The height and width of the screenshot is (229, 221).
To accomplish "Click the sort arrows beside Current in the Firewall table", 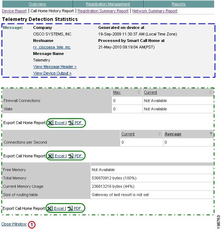I will 210,92.
